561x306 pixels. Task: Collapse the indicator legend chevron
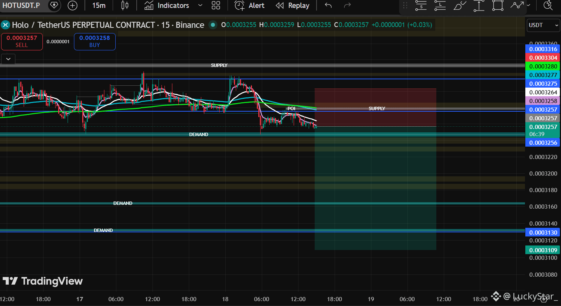pos(8,59)
